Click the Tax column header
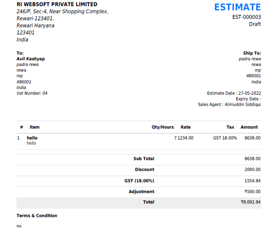The width and height of the screenshot is (270, 235). pos(230,127)
